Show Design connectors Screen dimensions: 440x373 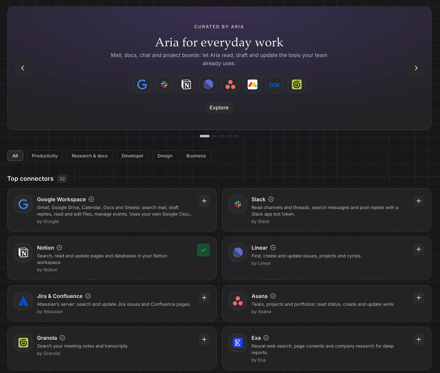[x=165, y=156]
